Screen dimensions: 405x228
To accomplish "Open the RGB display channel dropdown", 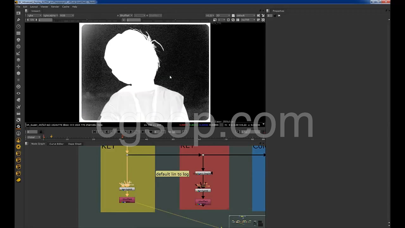I will tap(66, 15).
